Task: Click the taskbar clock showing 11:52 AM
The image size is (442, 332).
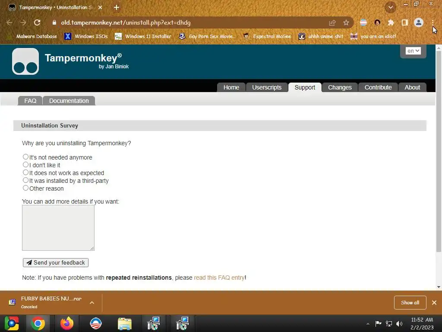Action: [422, 323]
